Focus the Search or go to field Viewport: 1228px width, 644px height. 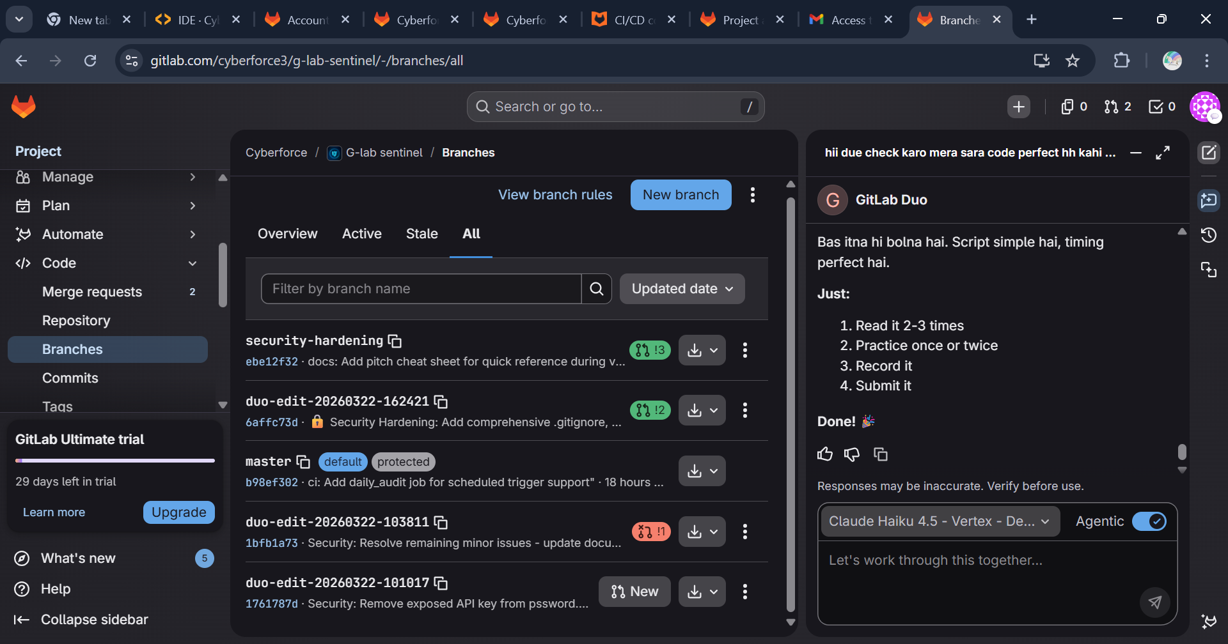pyautogui.click(x=616, y=107)
